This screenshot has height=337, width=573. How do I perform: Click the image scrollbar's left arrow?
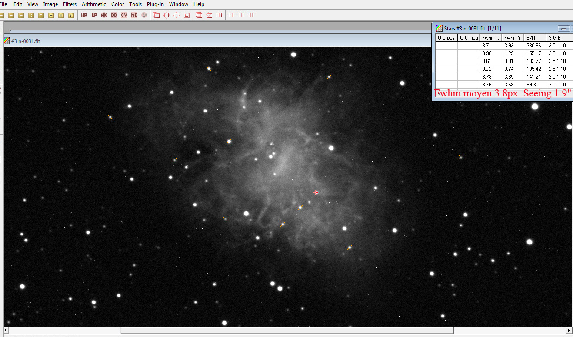[7, 330]
